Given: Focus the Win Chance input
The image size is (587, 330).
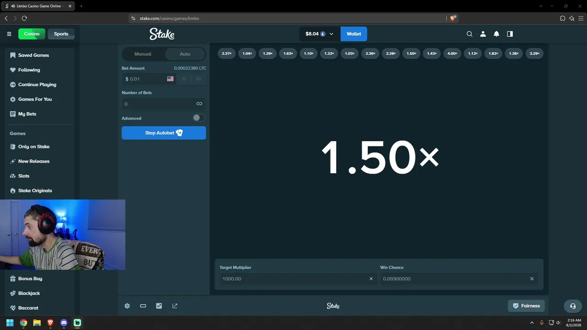Looking at the screenshot, I should pos(459,279).
